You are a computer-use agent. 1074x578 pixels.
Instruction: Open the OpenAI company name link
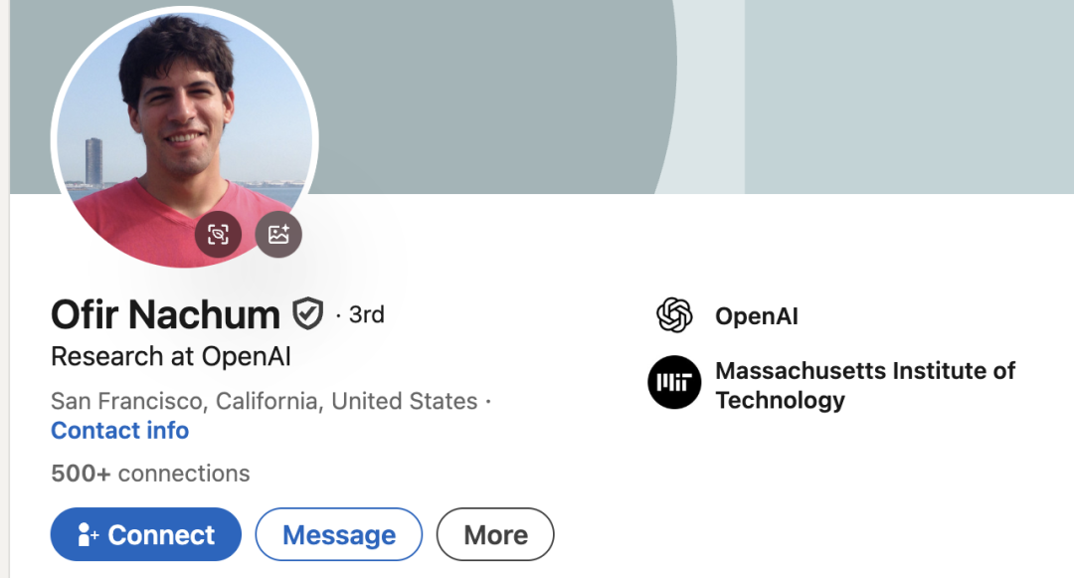(x=757, y=316)
